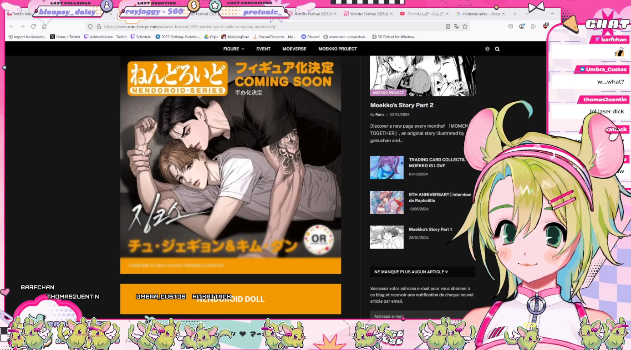The height and width of the screenshot is (350, 631).
Task: Open Trading Card Collection Moekko Is Love article
Action: tap(437, 163)
